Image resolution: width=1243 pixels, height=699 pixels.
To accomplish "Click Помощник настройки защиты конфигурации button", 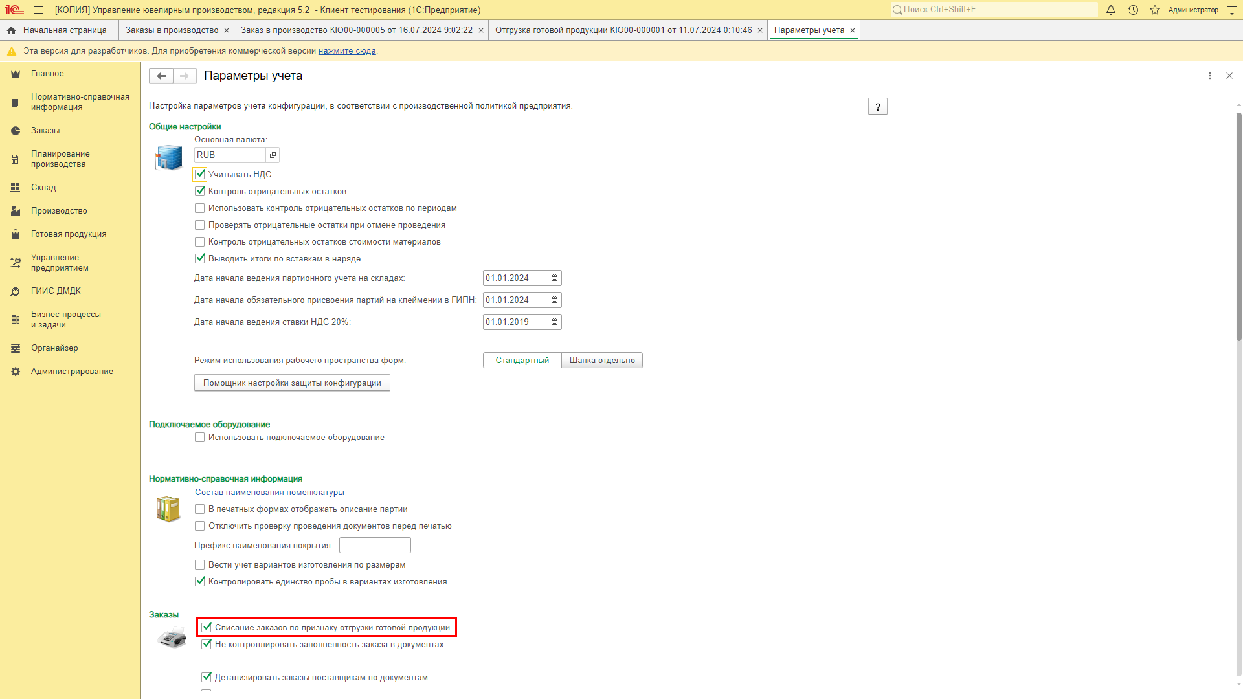I will coord(292,383).
